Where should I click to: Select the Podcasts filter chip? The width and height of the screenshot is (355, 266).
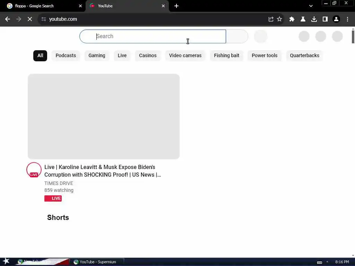[66, 56]
